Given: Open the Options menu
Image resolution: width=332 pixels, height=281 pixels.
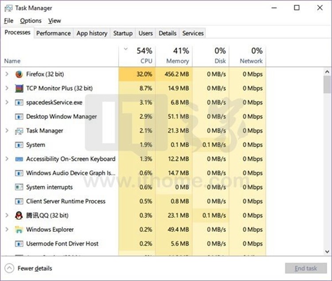Looking at the screenshot, I should (31, 21).
